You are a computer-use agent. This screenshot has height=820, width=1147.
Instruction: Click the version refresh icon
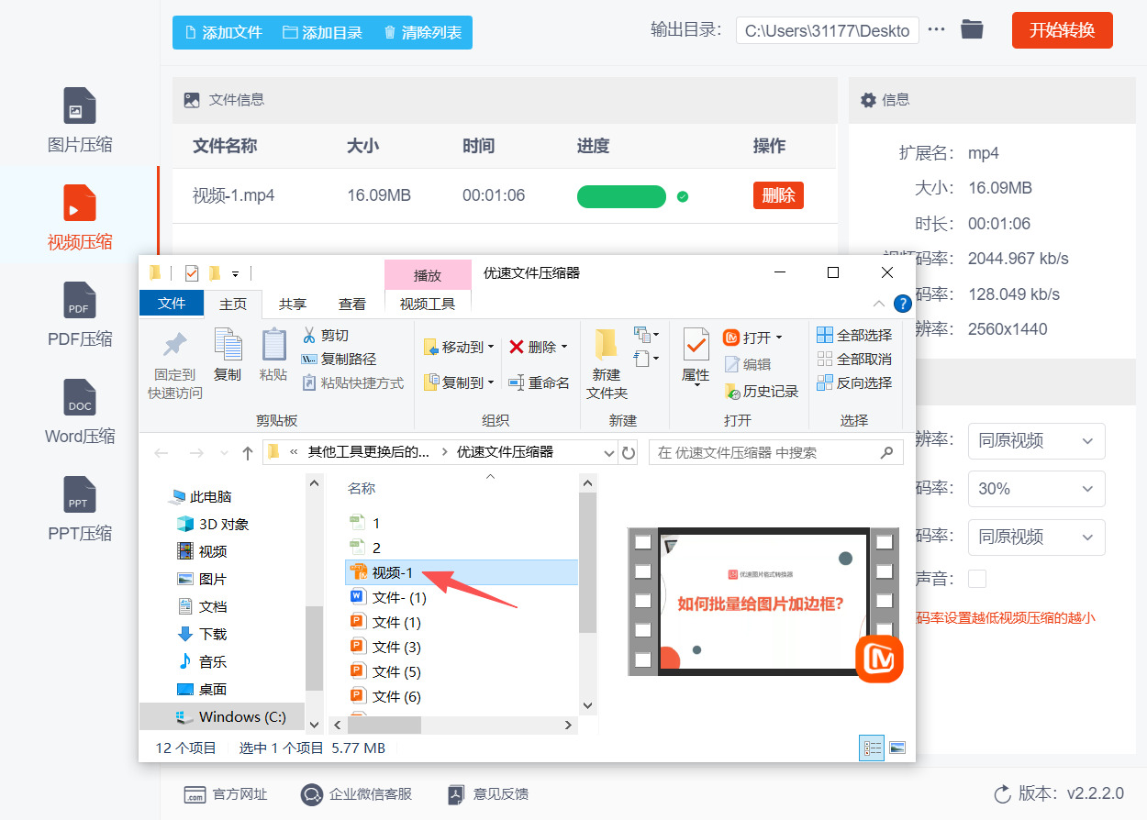(1003, 793)
